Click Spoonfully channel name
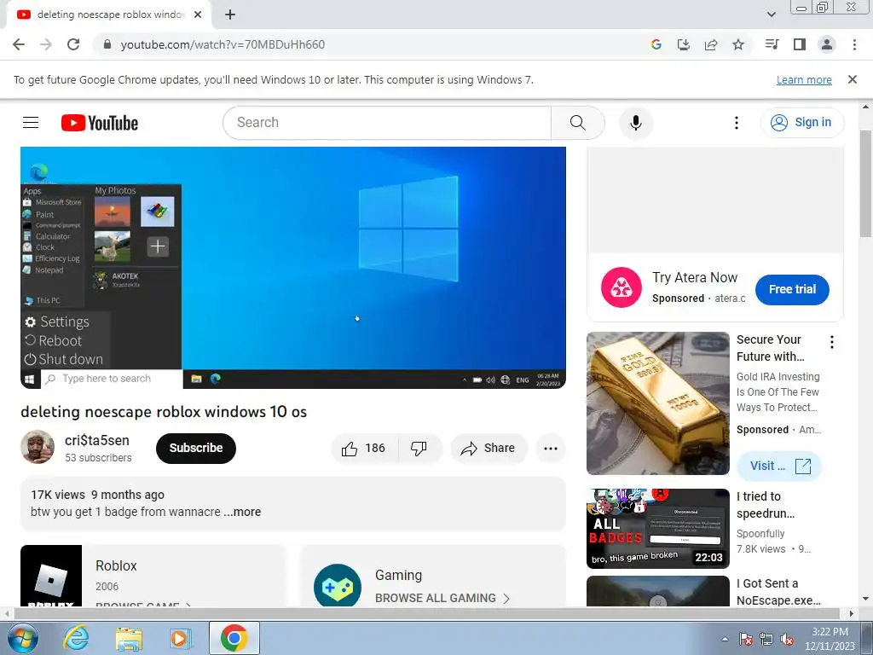 pos(760,534)
